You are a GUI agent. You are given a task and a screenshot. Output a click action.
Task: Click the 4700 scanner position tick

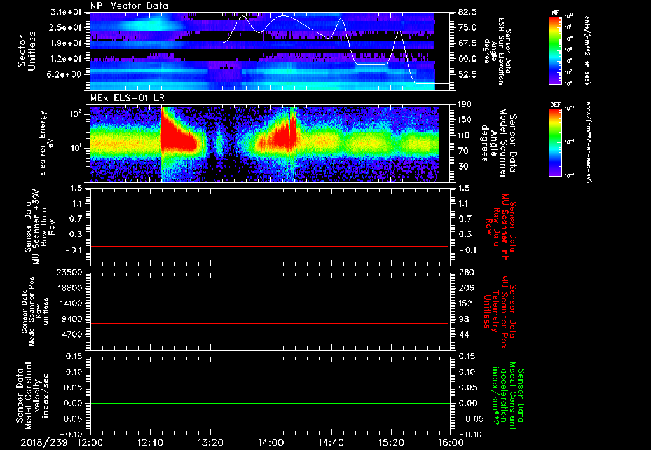pyautogui.click(x=72, y=334)
